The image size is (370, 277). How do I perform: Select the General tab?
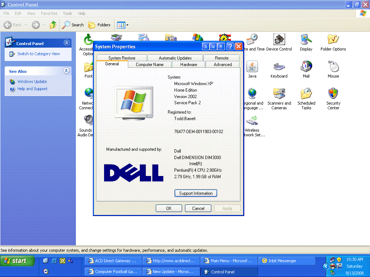click(112, 64)
